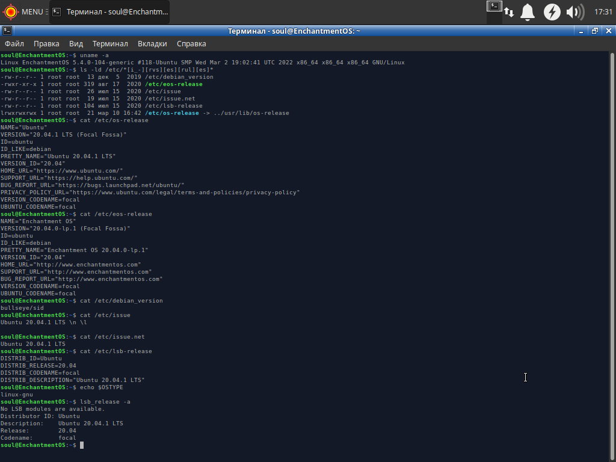Click the SUPPORT_URL https://help.ubuntu.com/ line

point(69,178)
